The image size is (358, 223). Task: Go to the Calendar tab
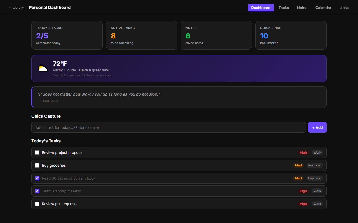pyautogui.click(x=323, y=8)
